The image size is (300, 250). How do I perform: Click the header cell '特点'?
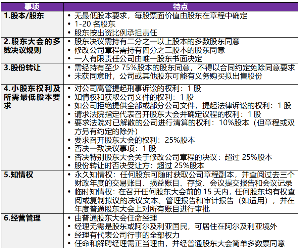[x=181, y=7]
